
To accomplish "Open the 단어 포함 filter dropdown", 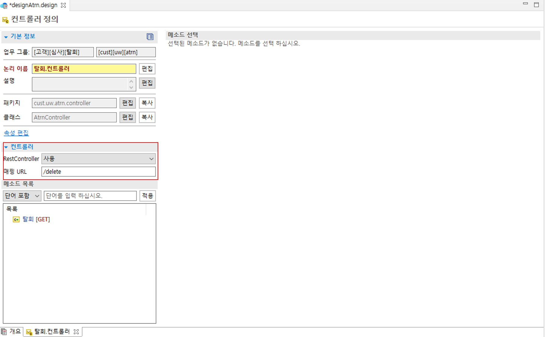I will 36,196.
